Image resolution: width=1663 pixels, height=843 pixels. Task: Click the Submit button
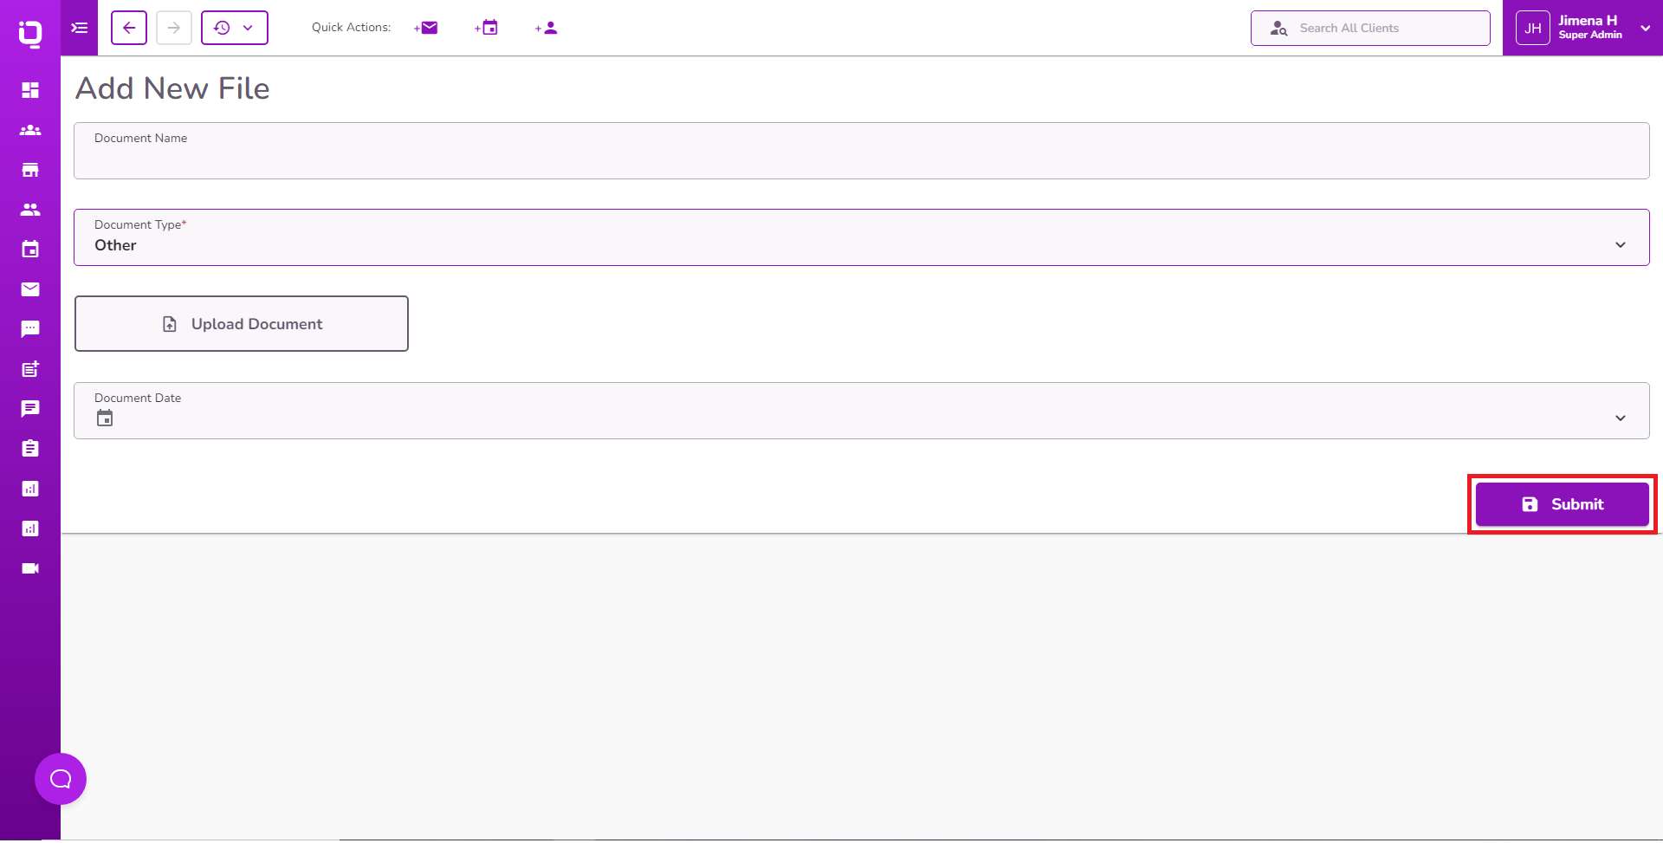[1561, 503]
